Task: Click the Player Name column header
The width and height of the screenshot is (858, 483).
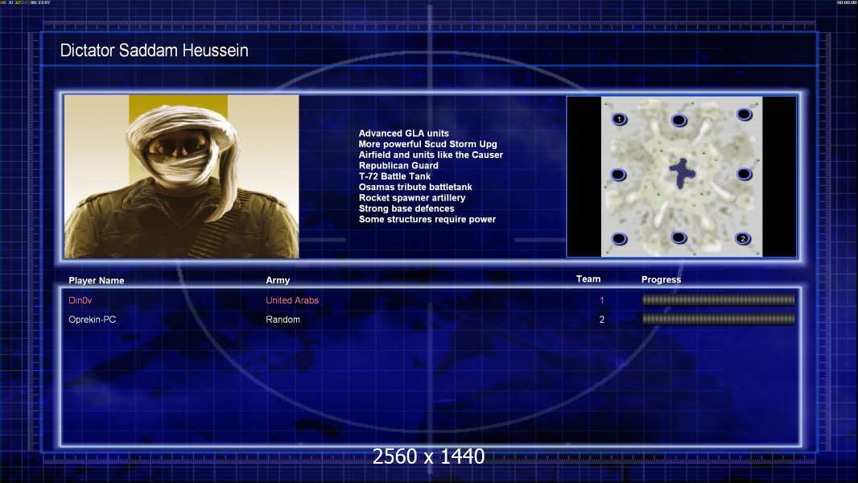Action: click(x=97, y=281)
